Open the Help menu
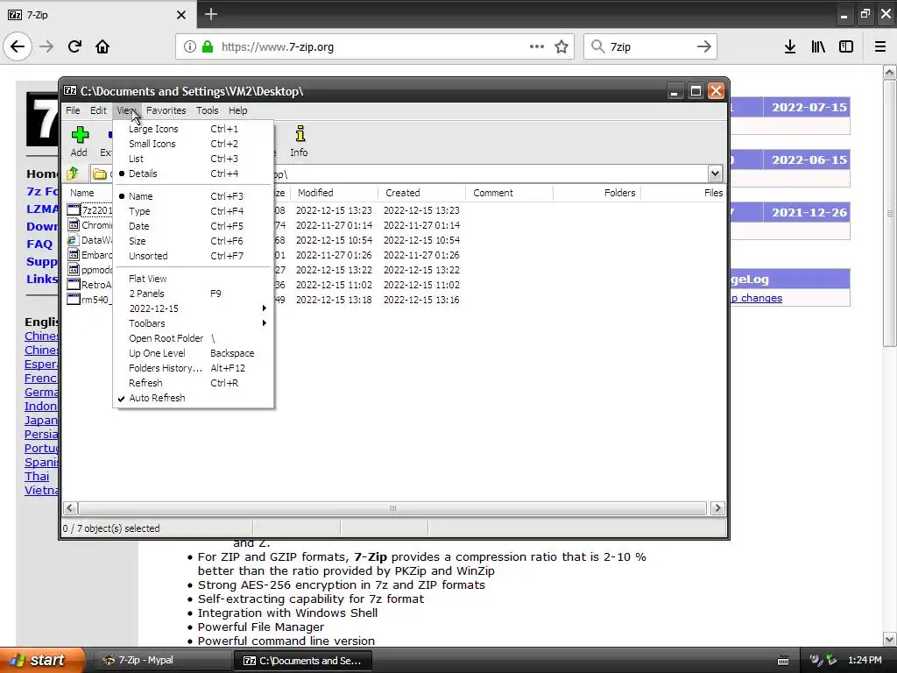The width and height of the screenshot is (897, 673). [x=238, y=110]
